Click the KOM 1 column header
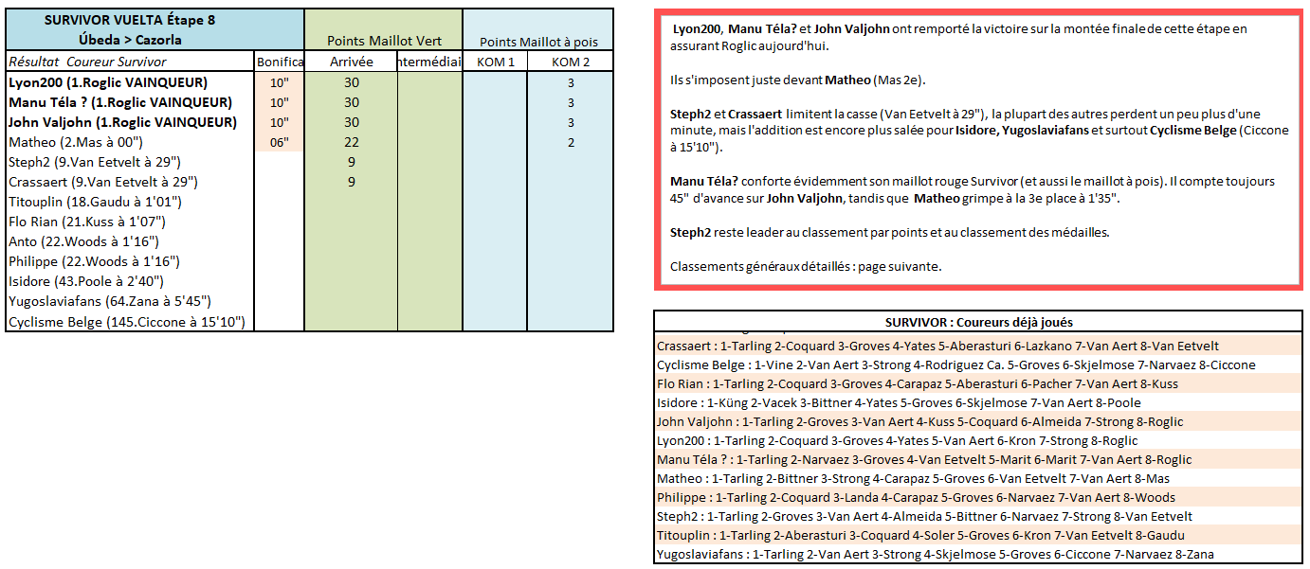Viewport: 1310px width, 569px height. point(498,62)
